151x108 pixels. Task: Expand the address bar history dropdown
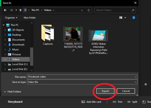(82, 10)
